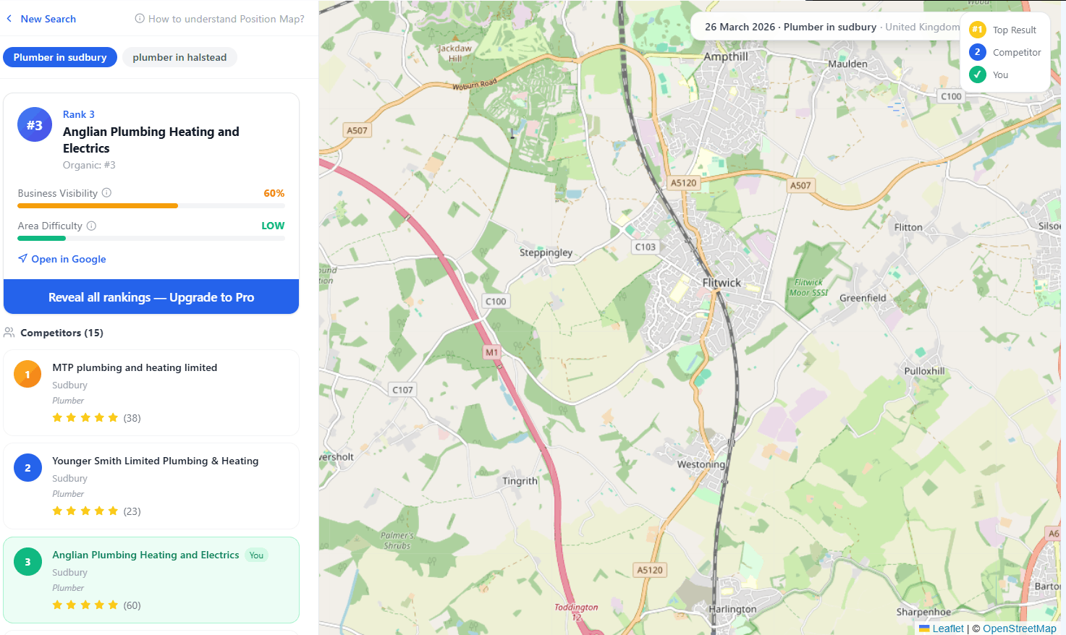Click the Competitors people icon

coord(9,332)
